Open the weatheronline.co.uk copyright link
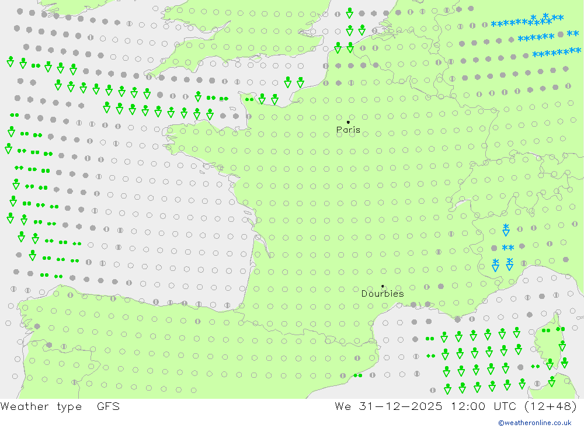The image size is (584, 428). coord(534,423)
